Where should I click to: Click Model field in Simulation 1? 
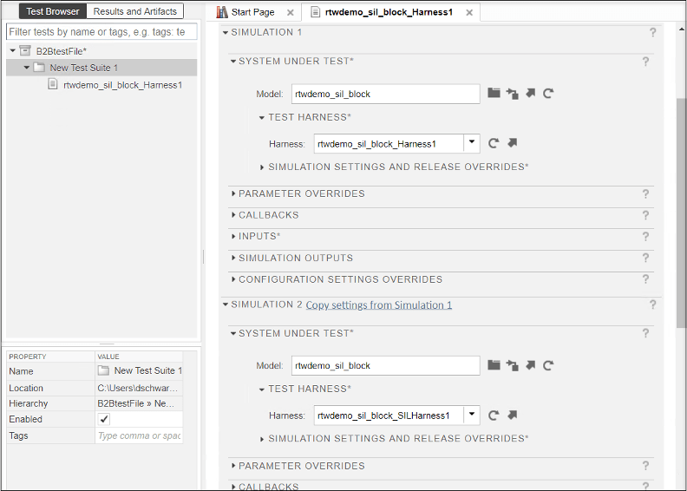(x=385, y=94)
